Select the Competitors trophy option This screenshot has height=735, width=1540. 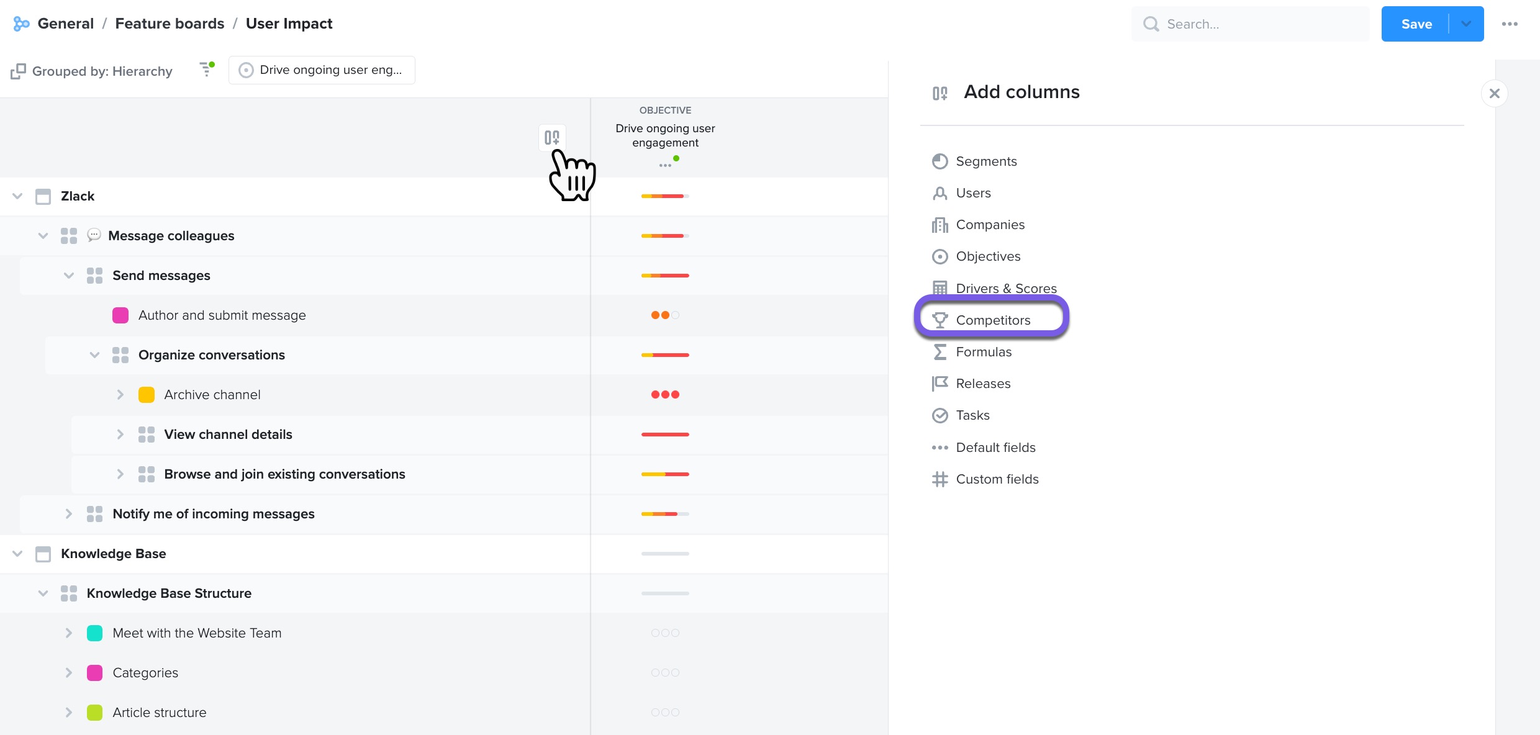pyautogui.click(x=992, y=320)
